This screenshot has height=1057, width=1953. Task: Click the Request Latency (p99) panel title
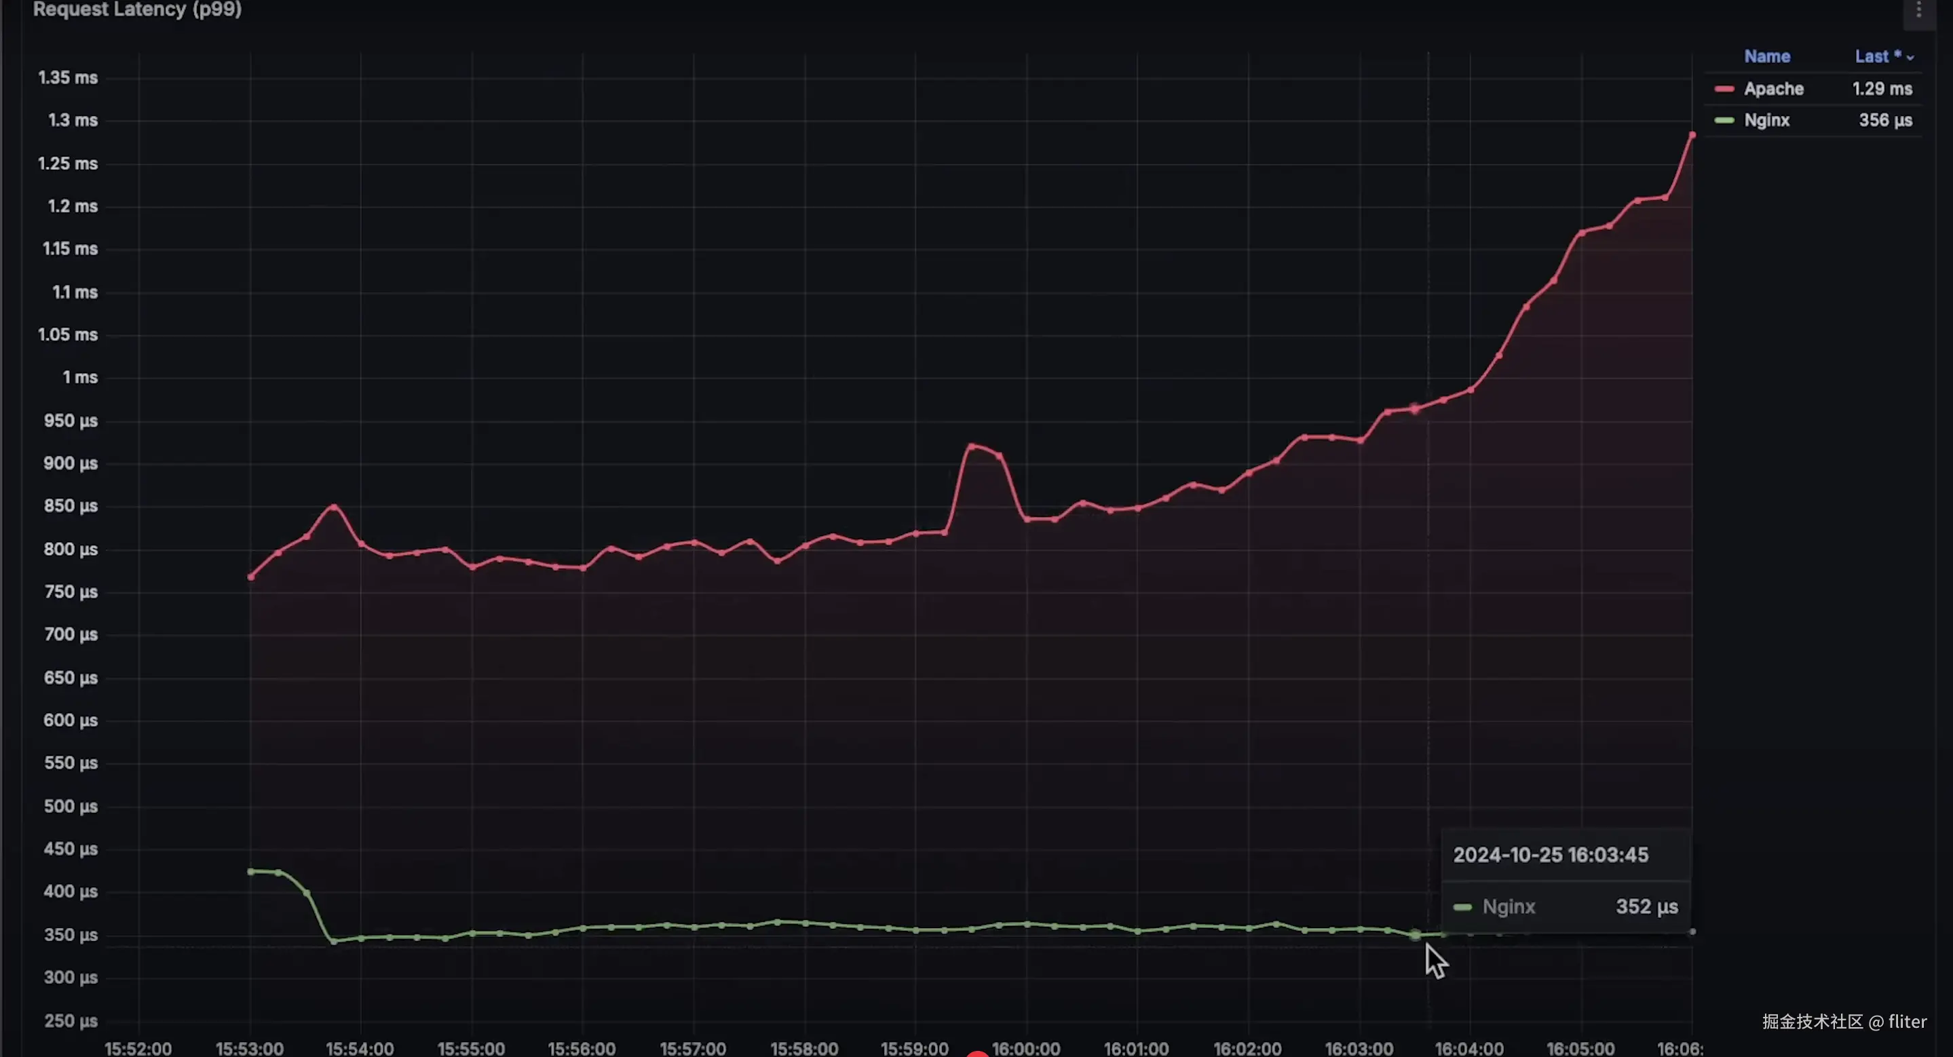137,10
